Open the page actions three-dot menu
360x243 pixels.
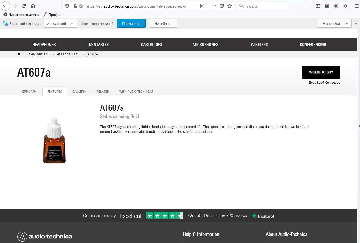[x=214, y=6]
